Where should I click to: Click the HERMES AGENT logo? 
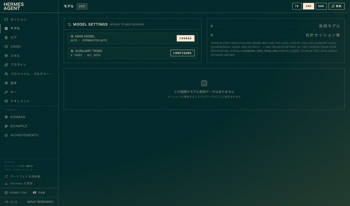(14, 6)
